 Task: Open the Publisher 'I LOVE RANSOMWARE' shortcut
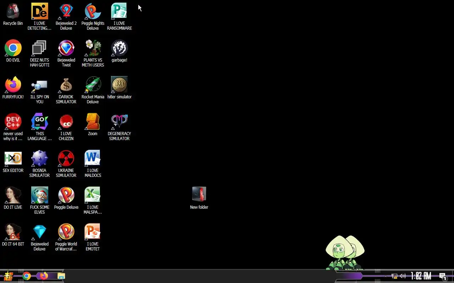(119, 11)
